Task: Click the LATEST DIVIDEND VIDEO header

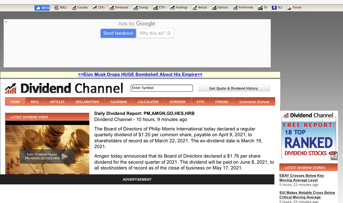Action: tap(47, 117)
